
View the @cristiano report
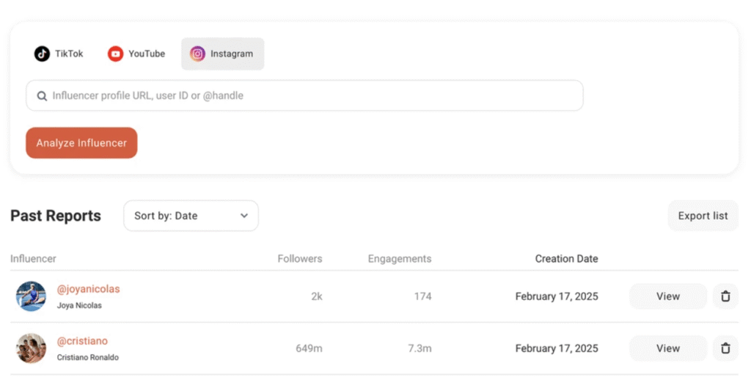[668, 348]
